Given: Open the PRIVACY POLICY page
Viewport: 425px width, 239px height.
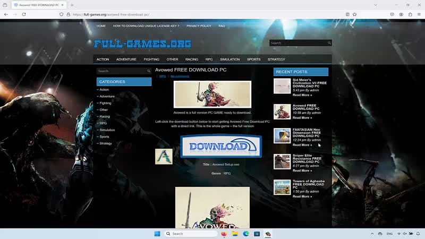Looking at the screenshot, I should coord(199,26).
